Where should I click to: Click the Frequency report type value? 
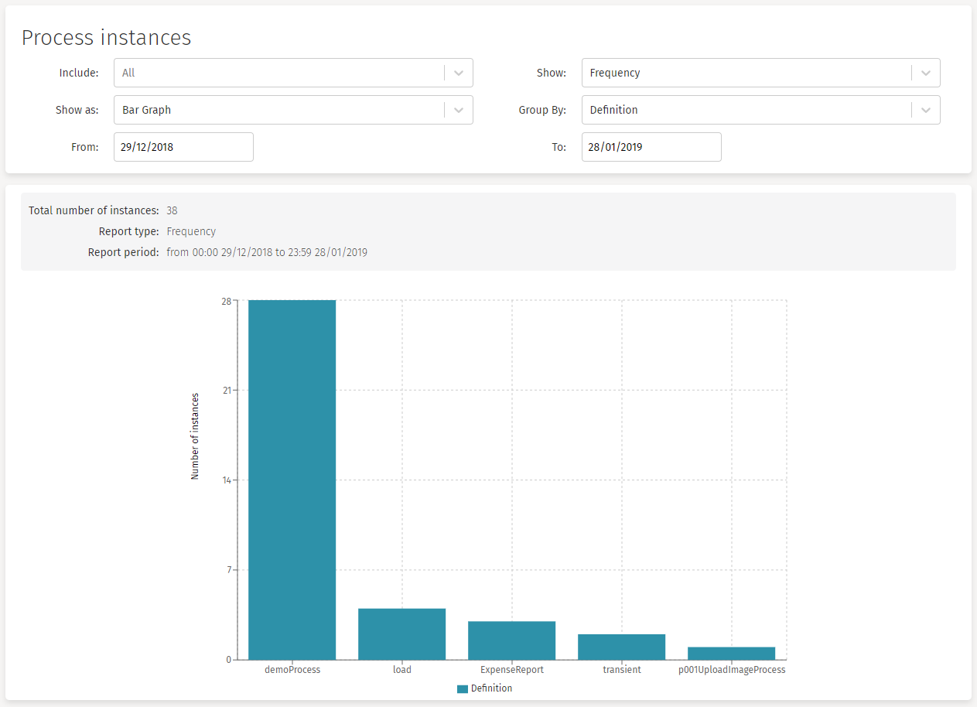(x=191, y=231)
